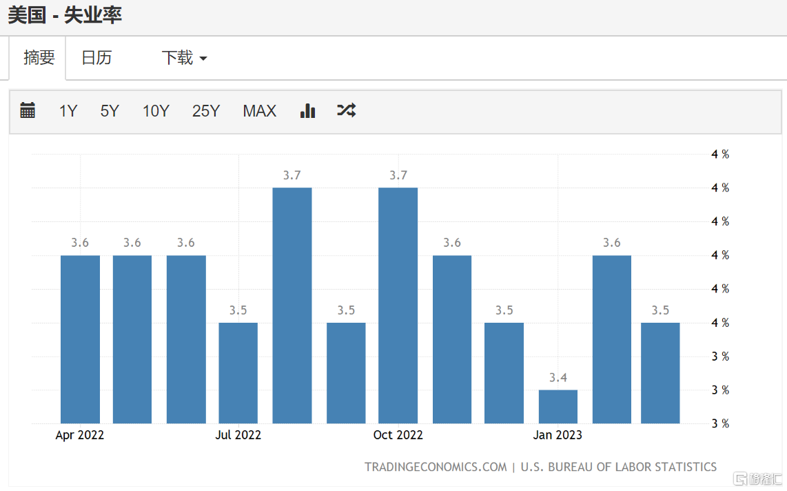Show the MAX historical range

[259, 111]
